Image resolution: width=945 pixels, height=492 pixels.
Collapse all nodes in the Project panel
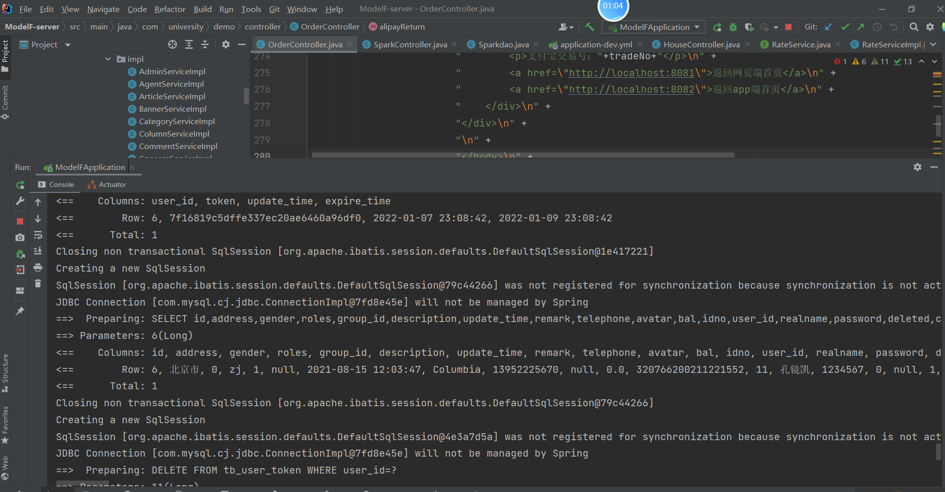pos(205,44)
